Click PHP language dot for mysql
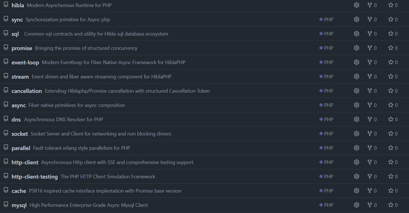This screenshot has width=409, height=213. pyautogui.click(x=321, y=205)
